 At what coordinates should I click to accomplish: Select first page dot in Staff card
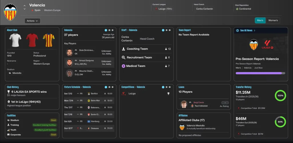click(x=163, y=30)
